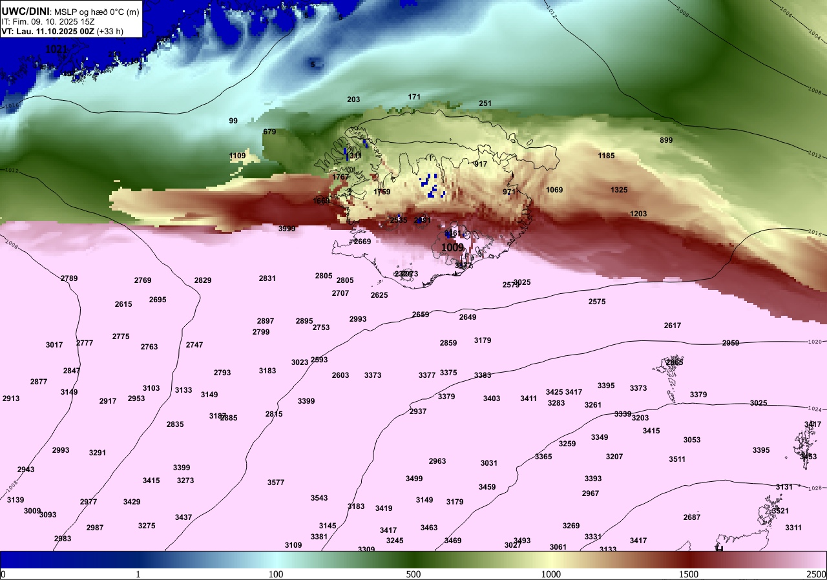
Task: Click the 3103 height value
Action: (151, 388)
